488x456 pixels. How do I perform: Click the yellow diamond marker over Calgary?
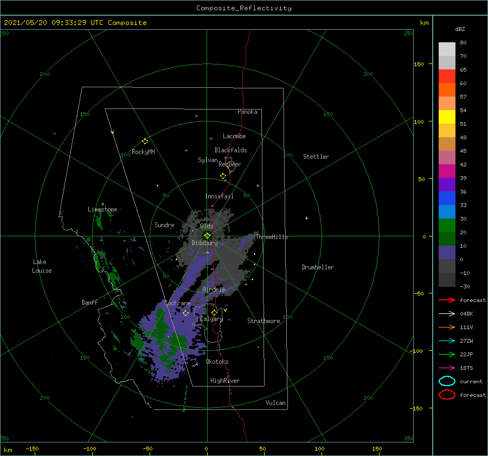click(x=214, y=312)
